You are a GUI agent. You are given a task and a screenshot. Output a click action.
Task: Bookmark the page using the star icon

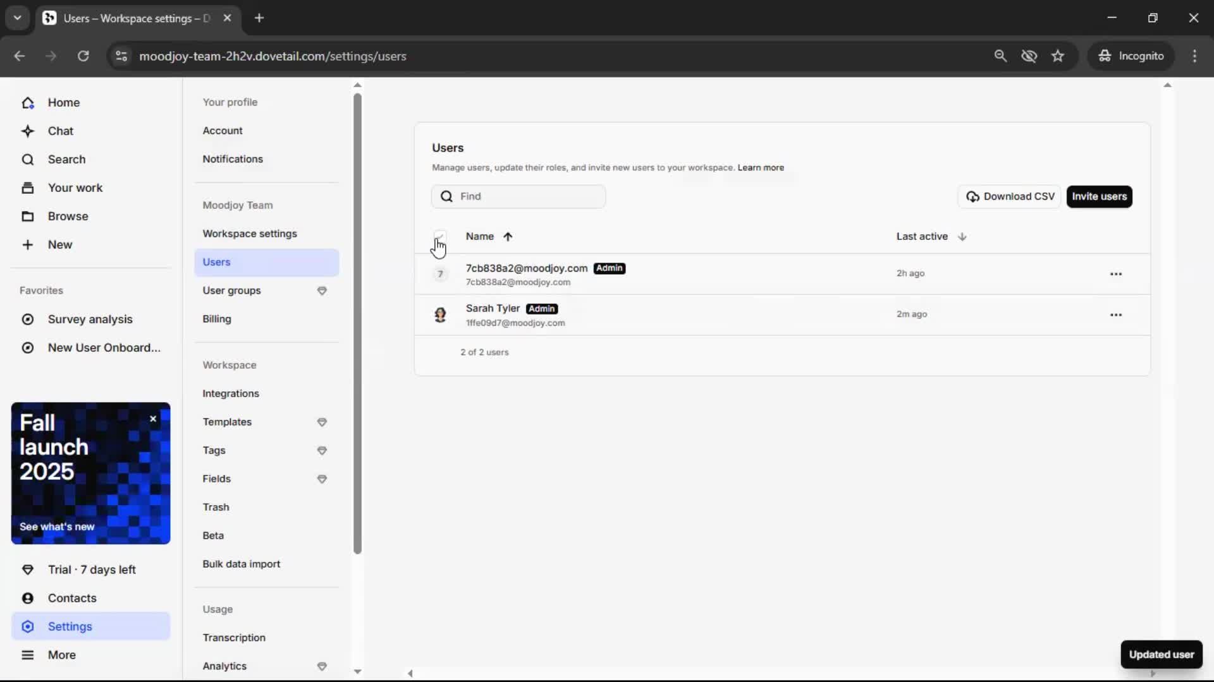[1058, 56]
